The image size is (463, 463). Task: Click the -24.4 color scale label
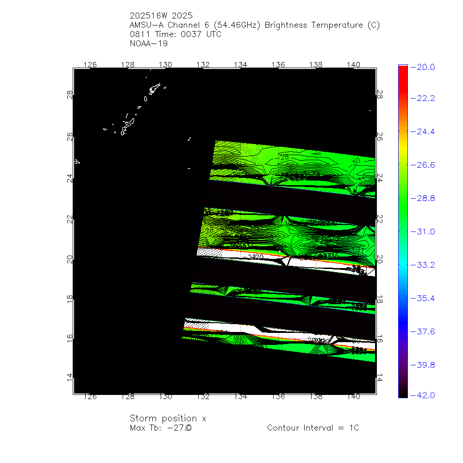coord(423,131)
